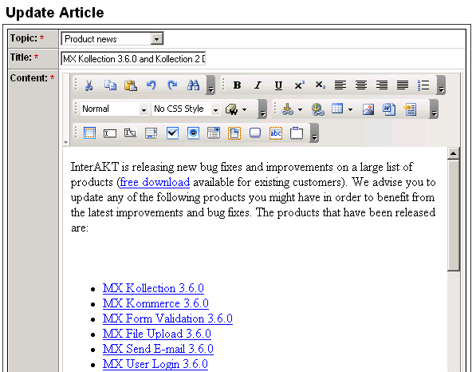The width and height of the screenshot is (476, 372).
Task: Open the free download link
Action: [x=155, y=182]
